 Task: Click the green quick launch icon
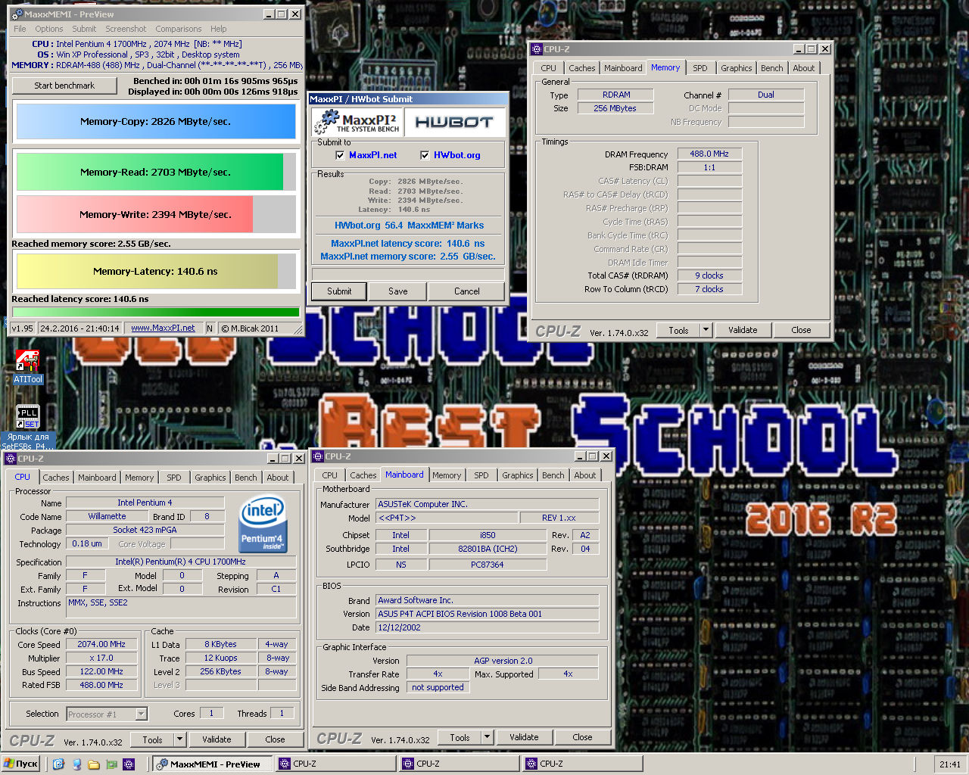pos(111,764)
